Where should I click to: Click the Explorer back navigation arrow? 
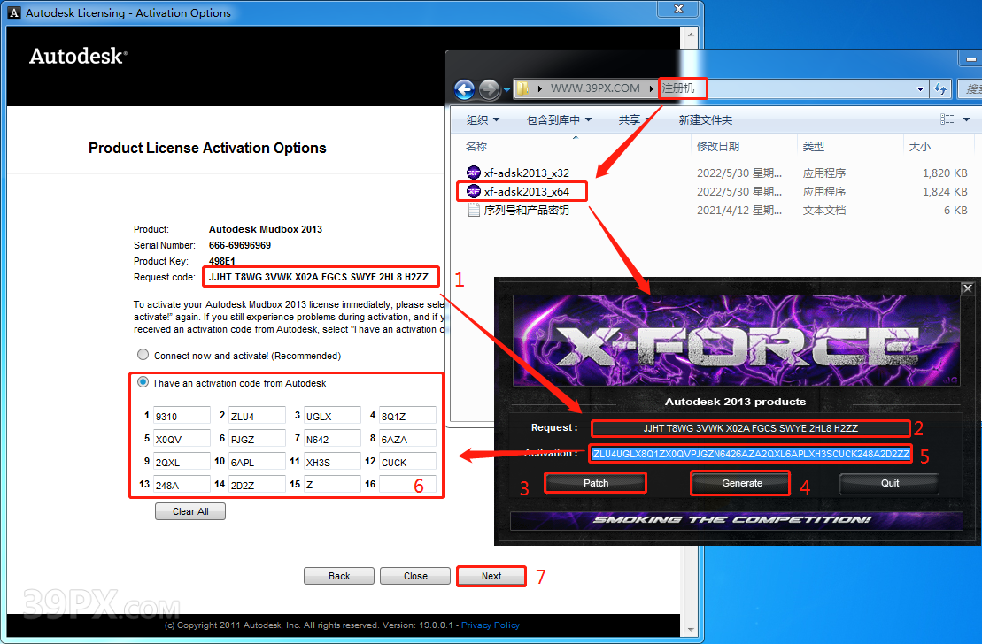point(464,89)
